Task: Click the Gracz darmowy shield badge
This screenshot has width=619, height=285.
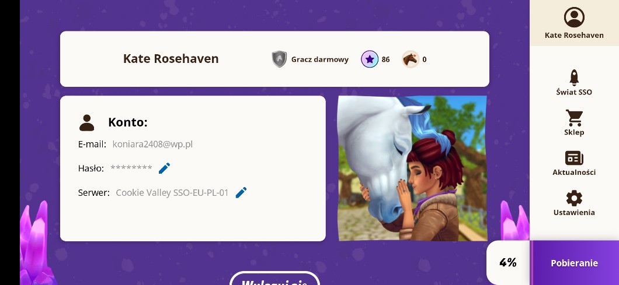Action: click(x=279, y=59)
